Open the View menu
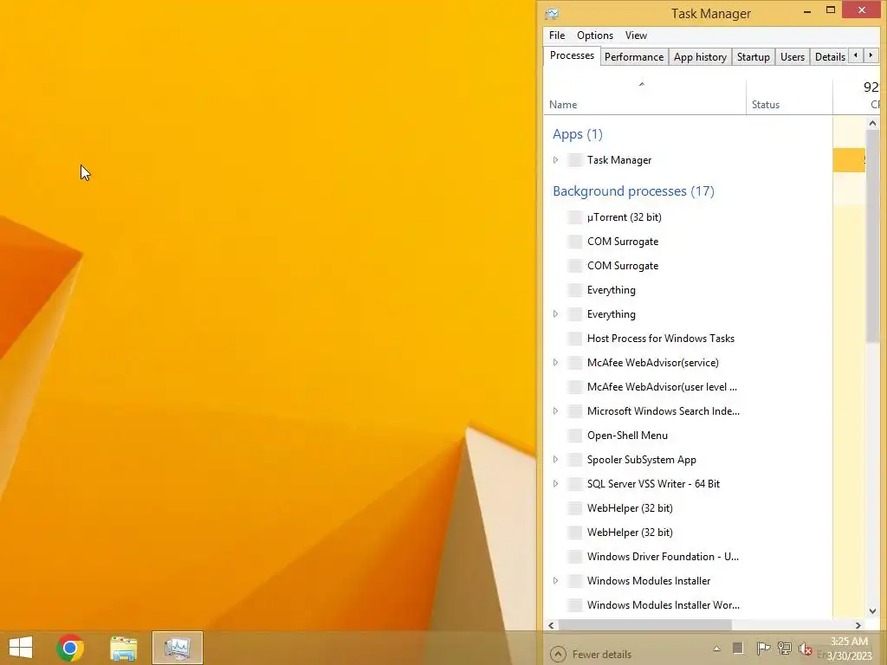Image resolution: width=887 pixels, height=665 pixels. pyautogui.click(x=636, y=36)
